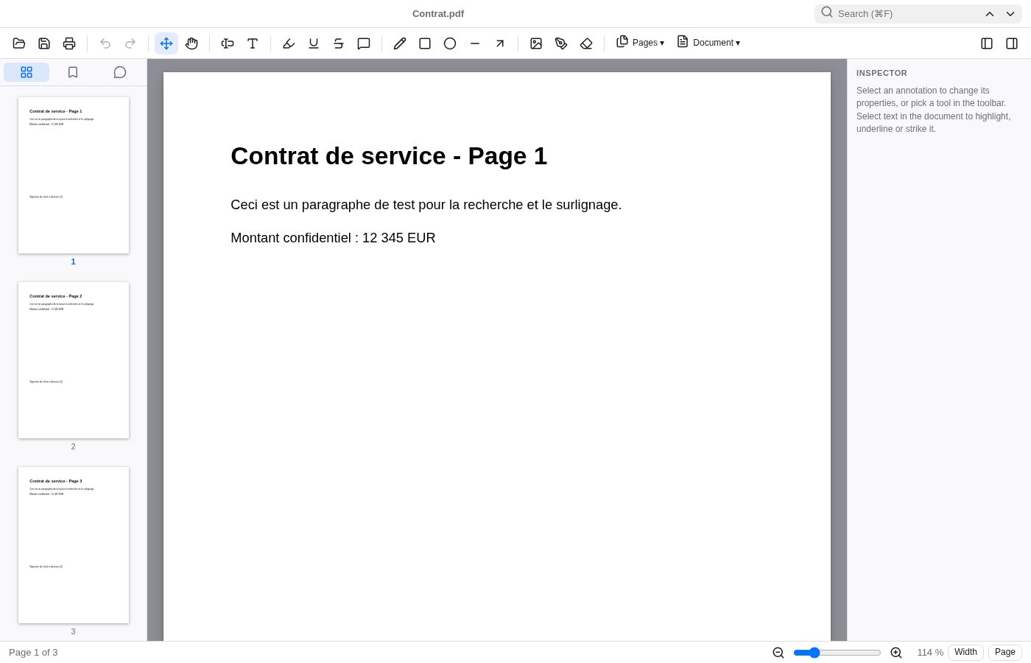Switch to the thumbnails sidebar tab
The width and height of the screenshot is (1031, 663).
[27, 72]
